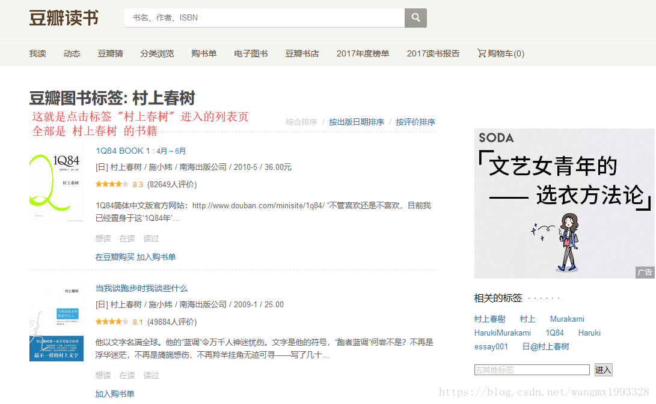This screenshot has width=656, height=404.
Task: Open book 当我谈跑步时我谈些什么
Action: (141, 288)
